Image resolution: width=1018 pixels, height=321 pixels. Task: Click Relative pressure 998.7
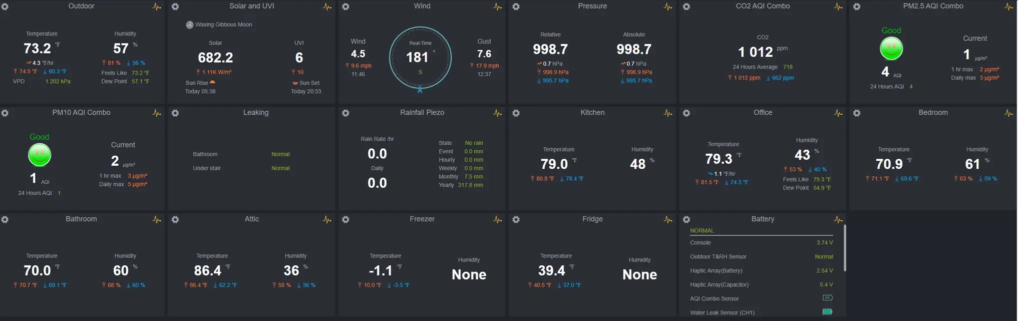(550, 49)
